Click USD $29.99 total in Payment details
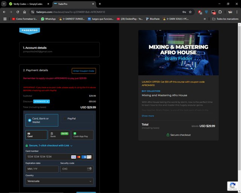 pos(88,107)
